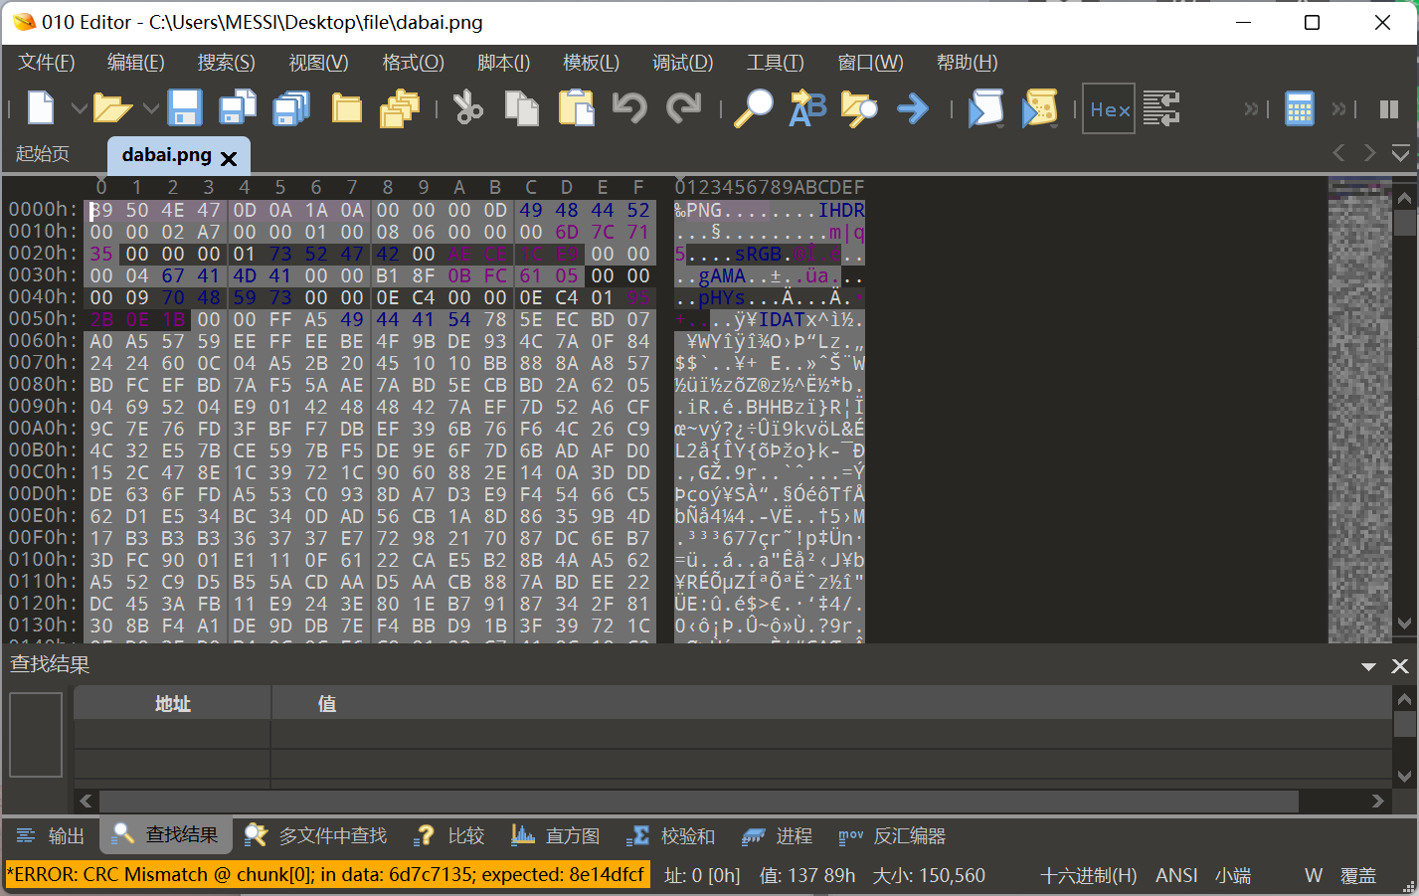Click the file minimap overview panel
The width and height of the screenshot is (1419, 896).
pos(1359,410)
